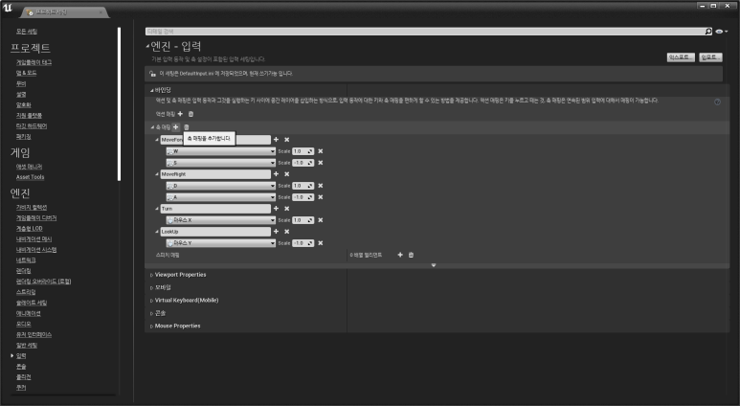Click the magnifier search icon
This screenshot has height=406, width=740.
(708, 32)
